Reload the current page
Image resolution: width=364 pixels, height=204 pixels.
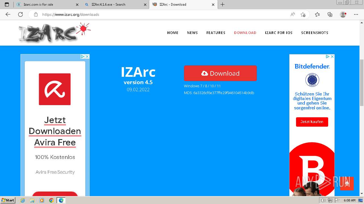click(x=20, y=14)
